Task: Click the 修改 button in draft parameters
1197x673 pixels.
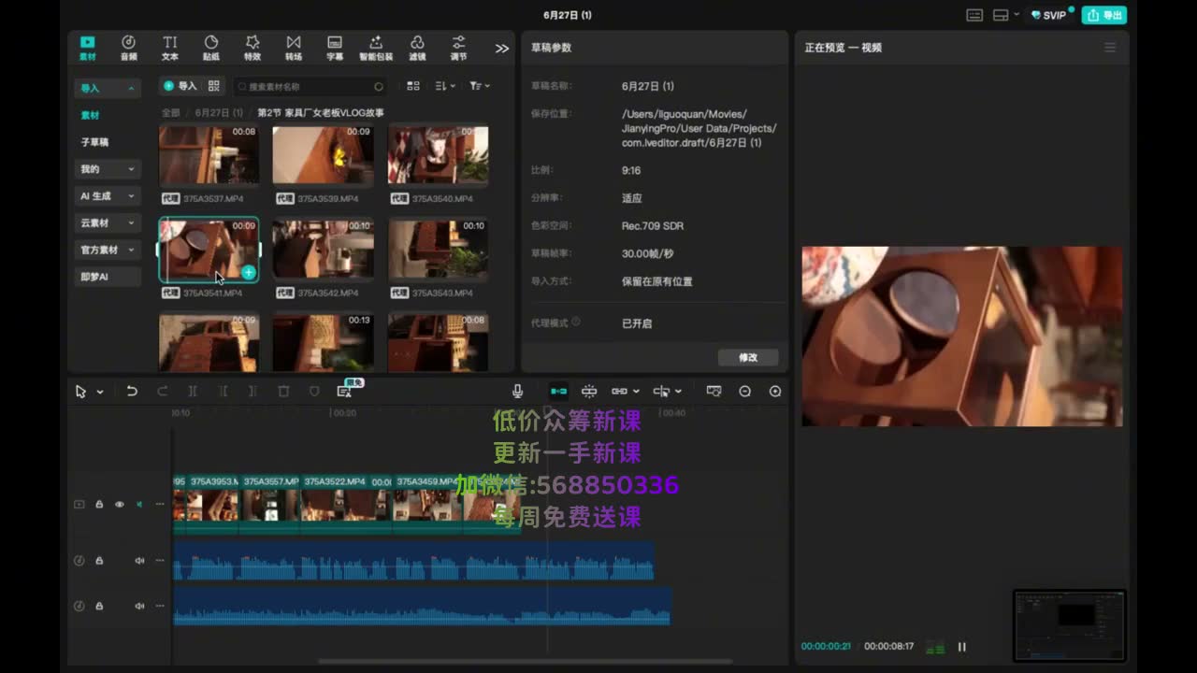Action: 748,357
